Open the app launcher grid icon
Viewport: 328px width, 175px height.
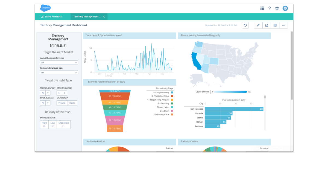pyautogui.click(x=262, y=8)
